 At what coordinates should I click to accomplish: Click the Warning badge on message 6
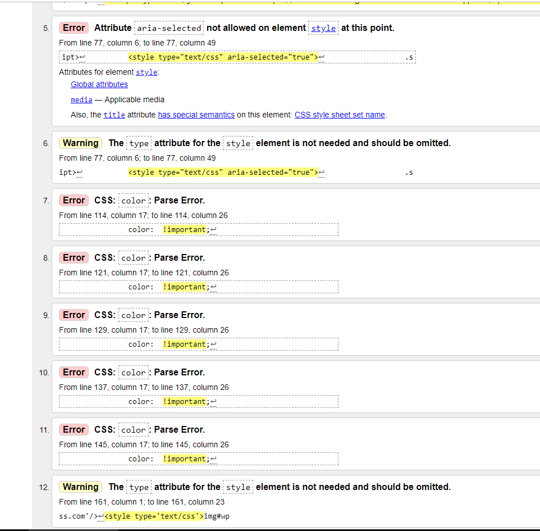[80, 143]
